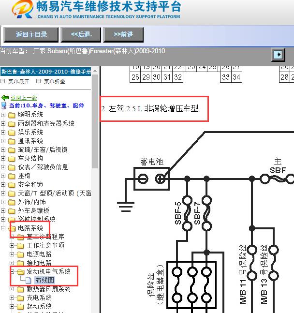Expand the 玻璃/车窗/后视镜 node
The height and width of the screenshot is (313, 294).
tap(3, 149)
